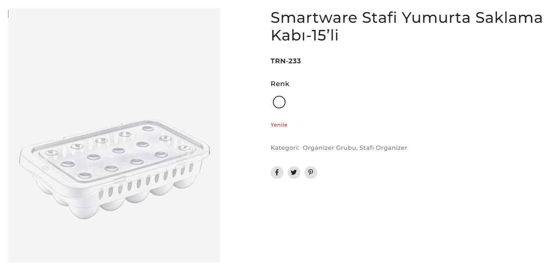Click the Renk label
Screen dimensions: 547x270
pos(280,84)
